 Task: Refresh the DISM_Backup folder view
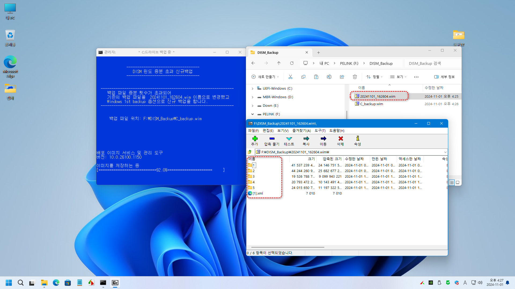coord(292,63)
